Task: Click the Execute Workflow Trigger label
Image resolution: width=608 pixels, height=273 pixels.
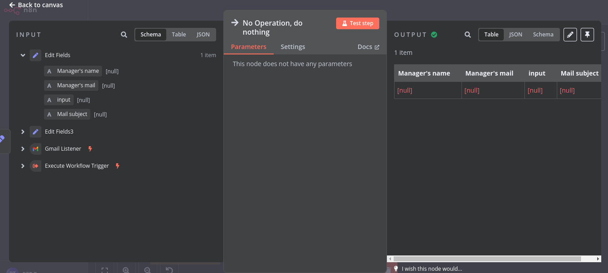Action: (77, 166)
